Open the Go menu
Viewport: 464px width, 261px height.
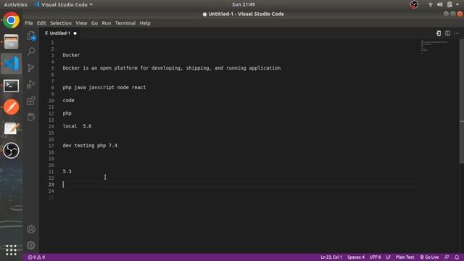94,23
